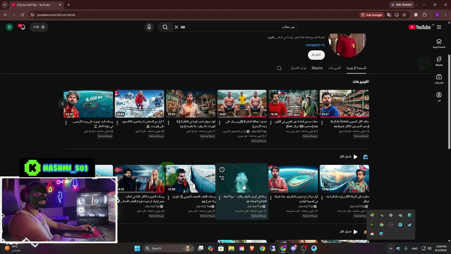The image size is (451, 254).
Task: Click Play all above the 15:50 video
Action: [x=349, y=157]
